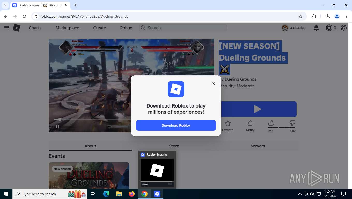Open the Robux balance icon
The width and height of the screenshot is (352, 199).
tap(329, 28)
